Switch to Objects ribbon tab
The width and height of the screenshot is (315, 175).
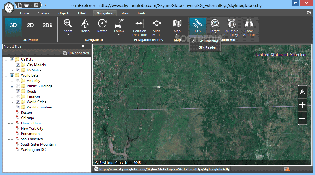[64, 13]
